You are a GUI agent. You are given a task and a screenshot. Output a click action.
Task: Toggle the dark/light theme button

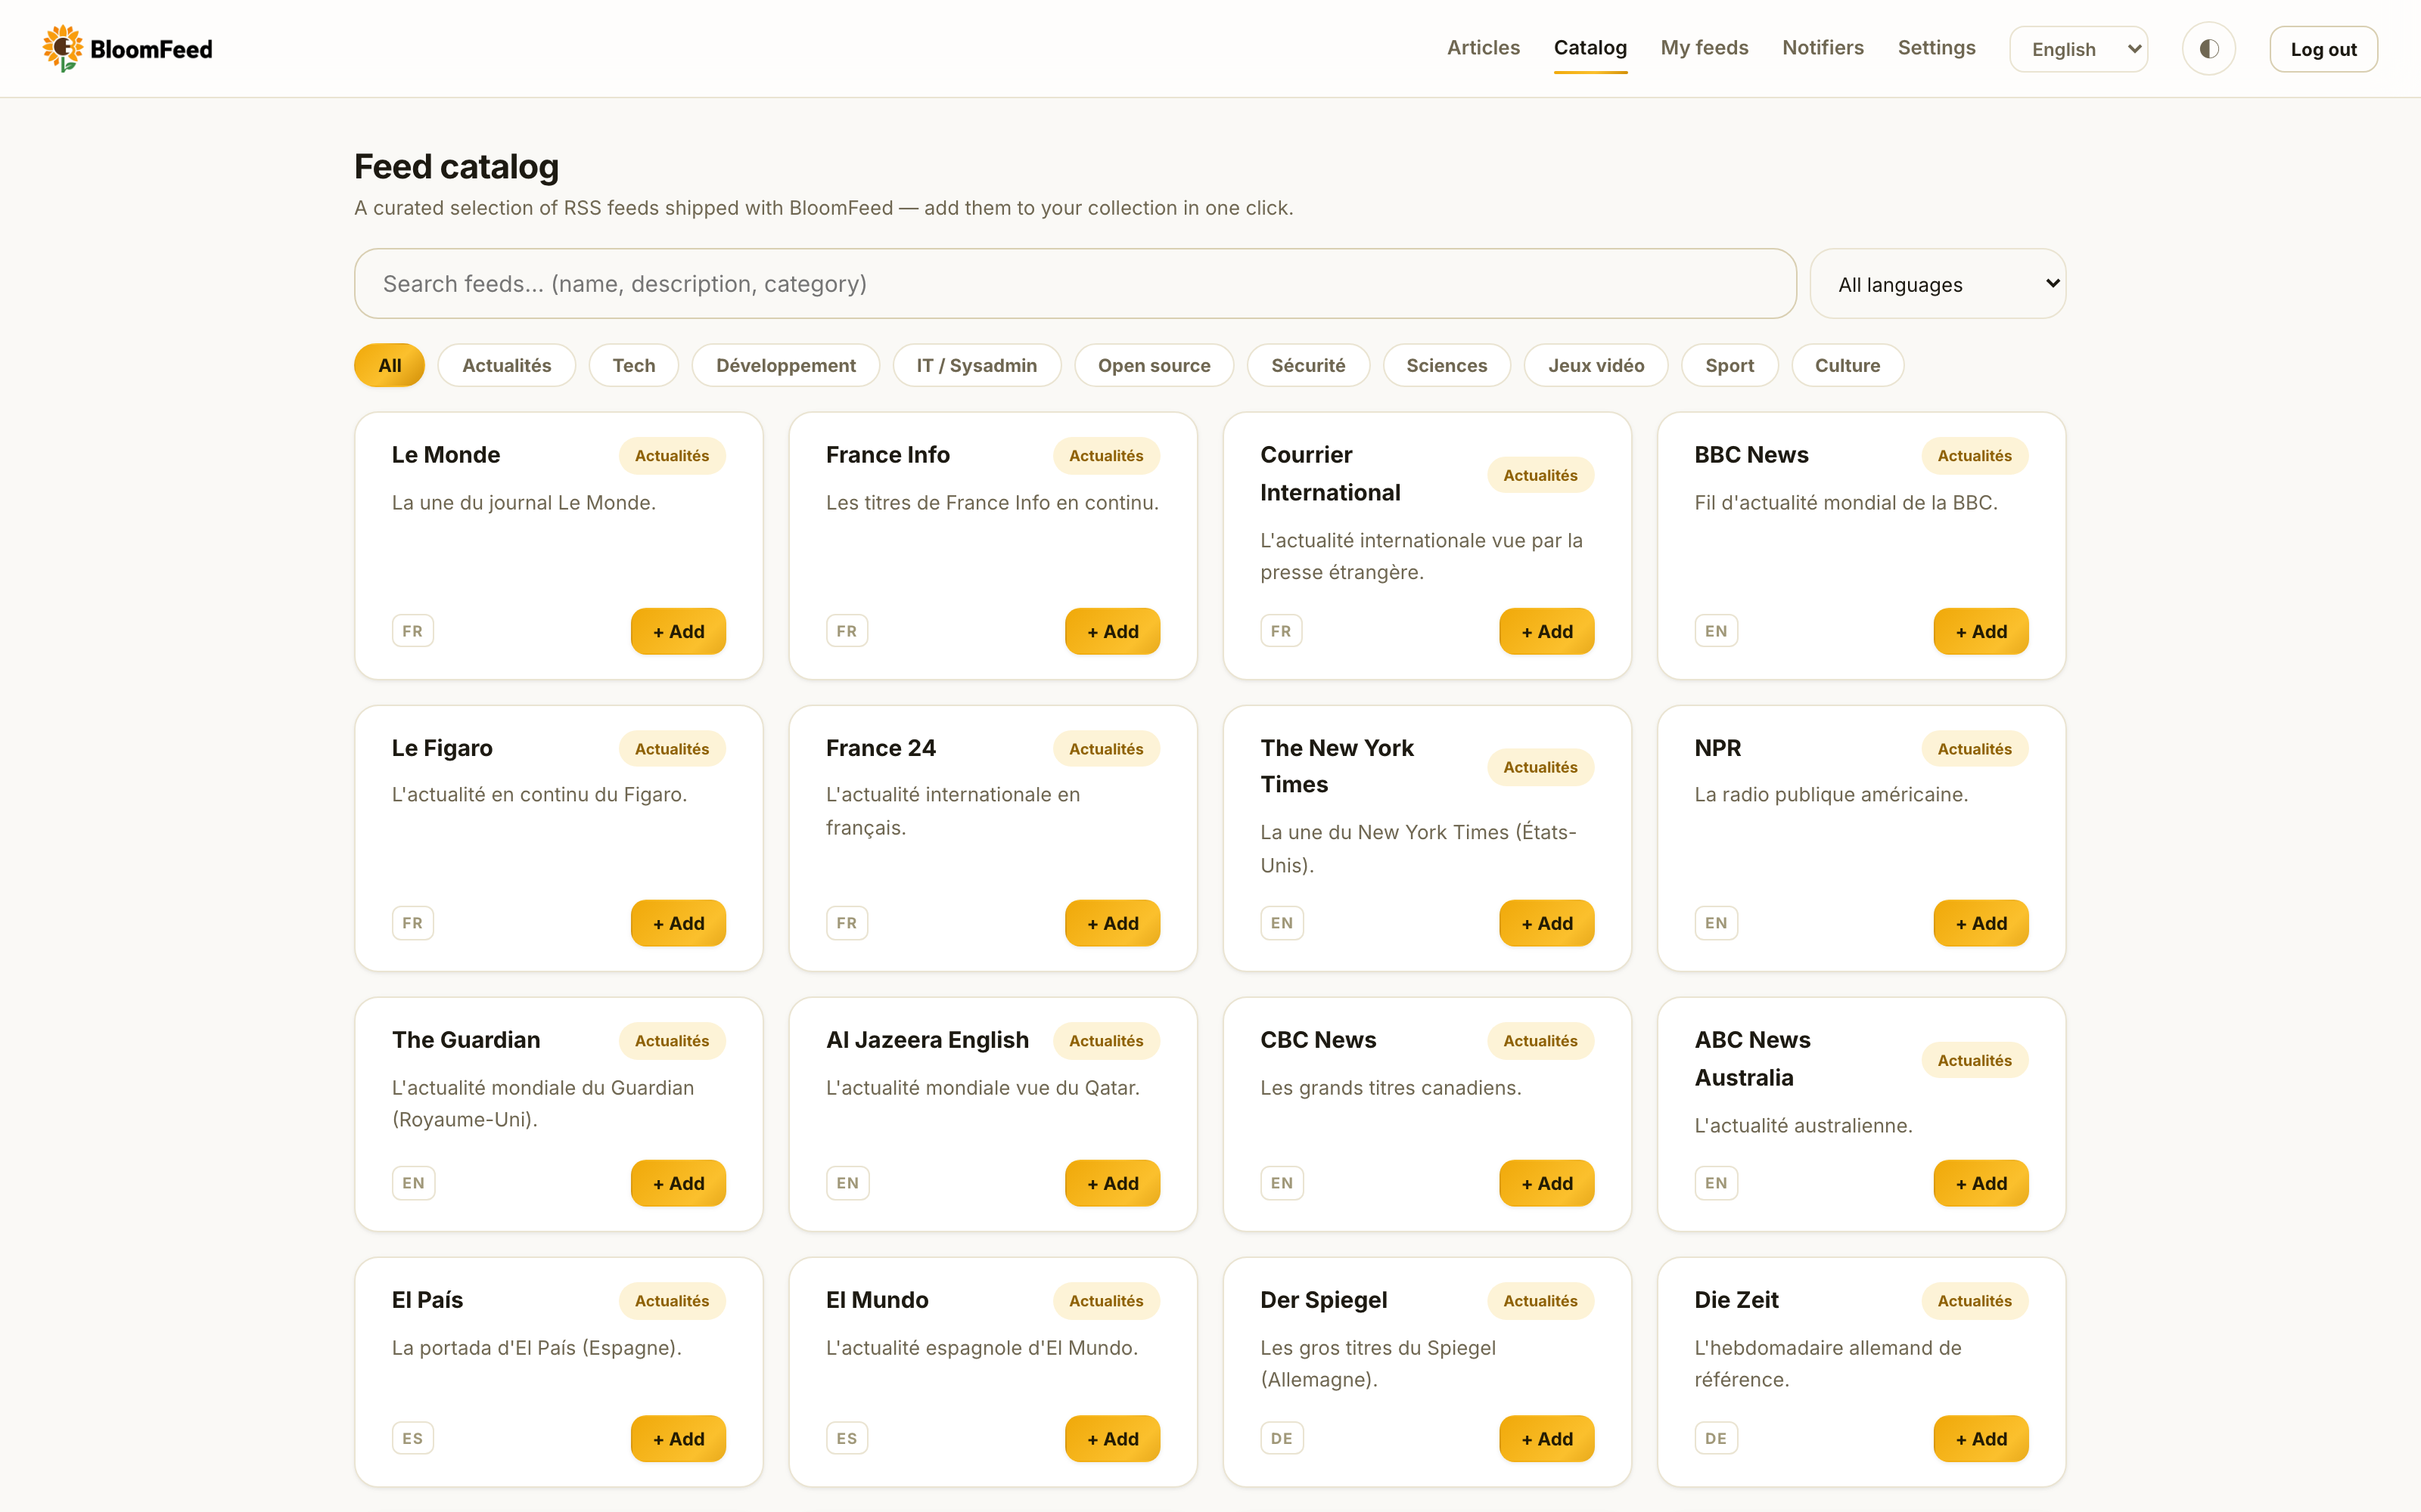[2209, 49]
